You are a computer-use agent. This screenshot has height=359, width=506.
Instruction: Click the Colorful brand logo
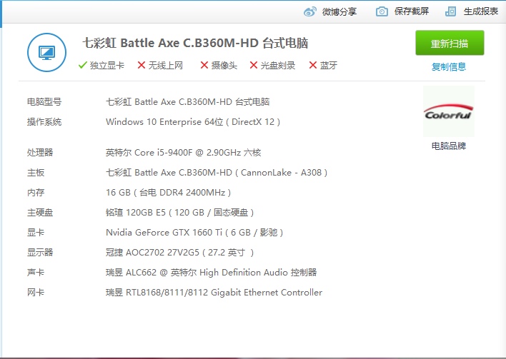tap(449, 111)
